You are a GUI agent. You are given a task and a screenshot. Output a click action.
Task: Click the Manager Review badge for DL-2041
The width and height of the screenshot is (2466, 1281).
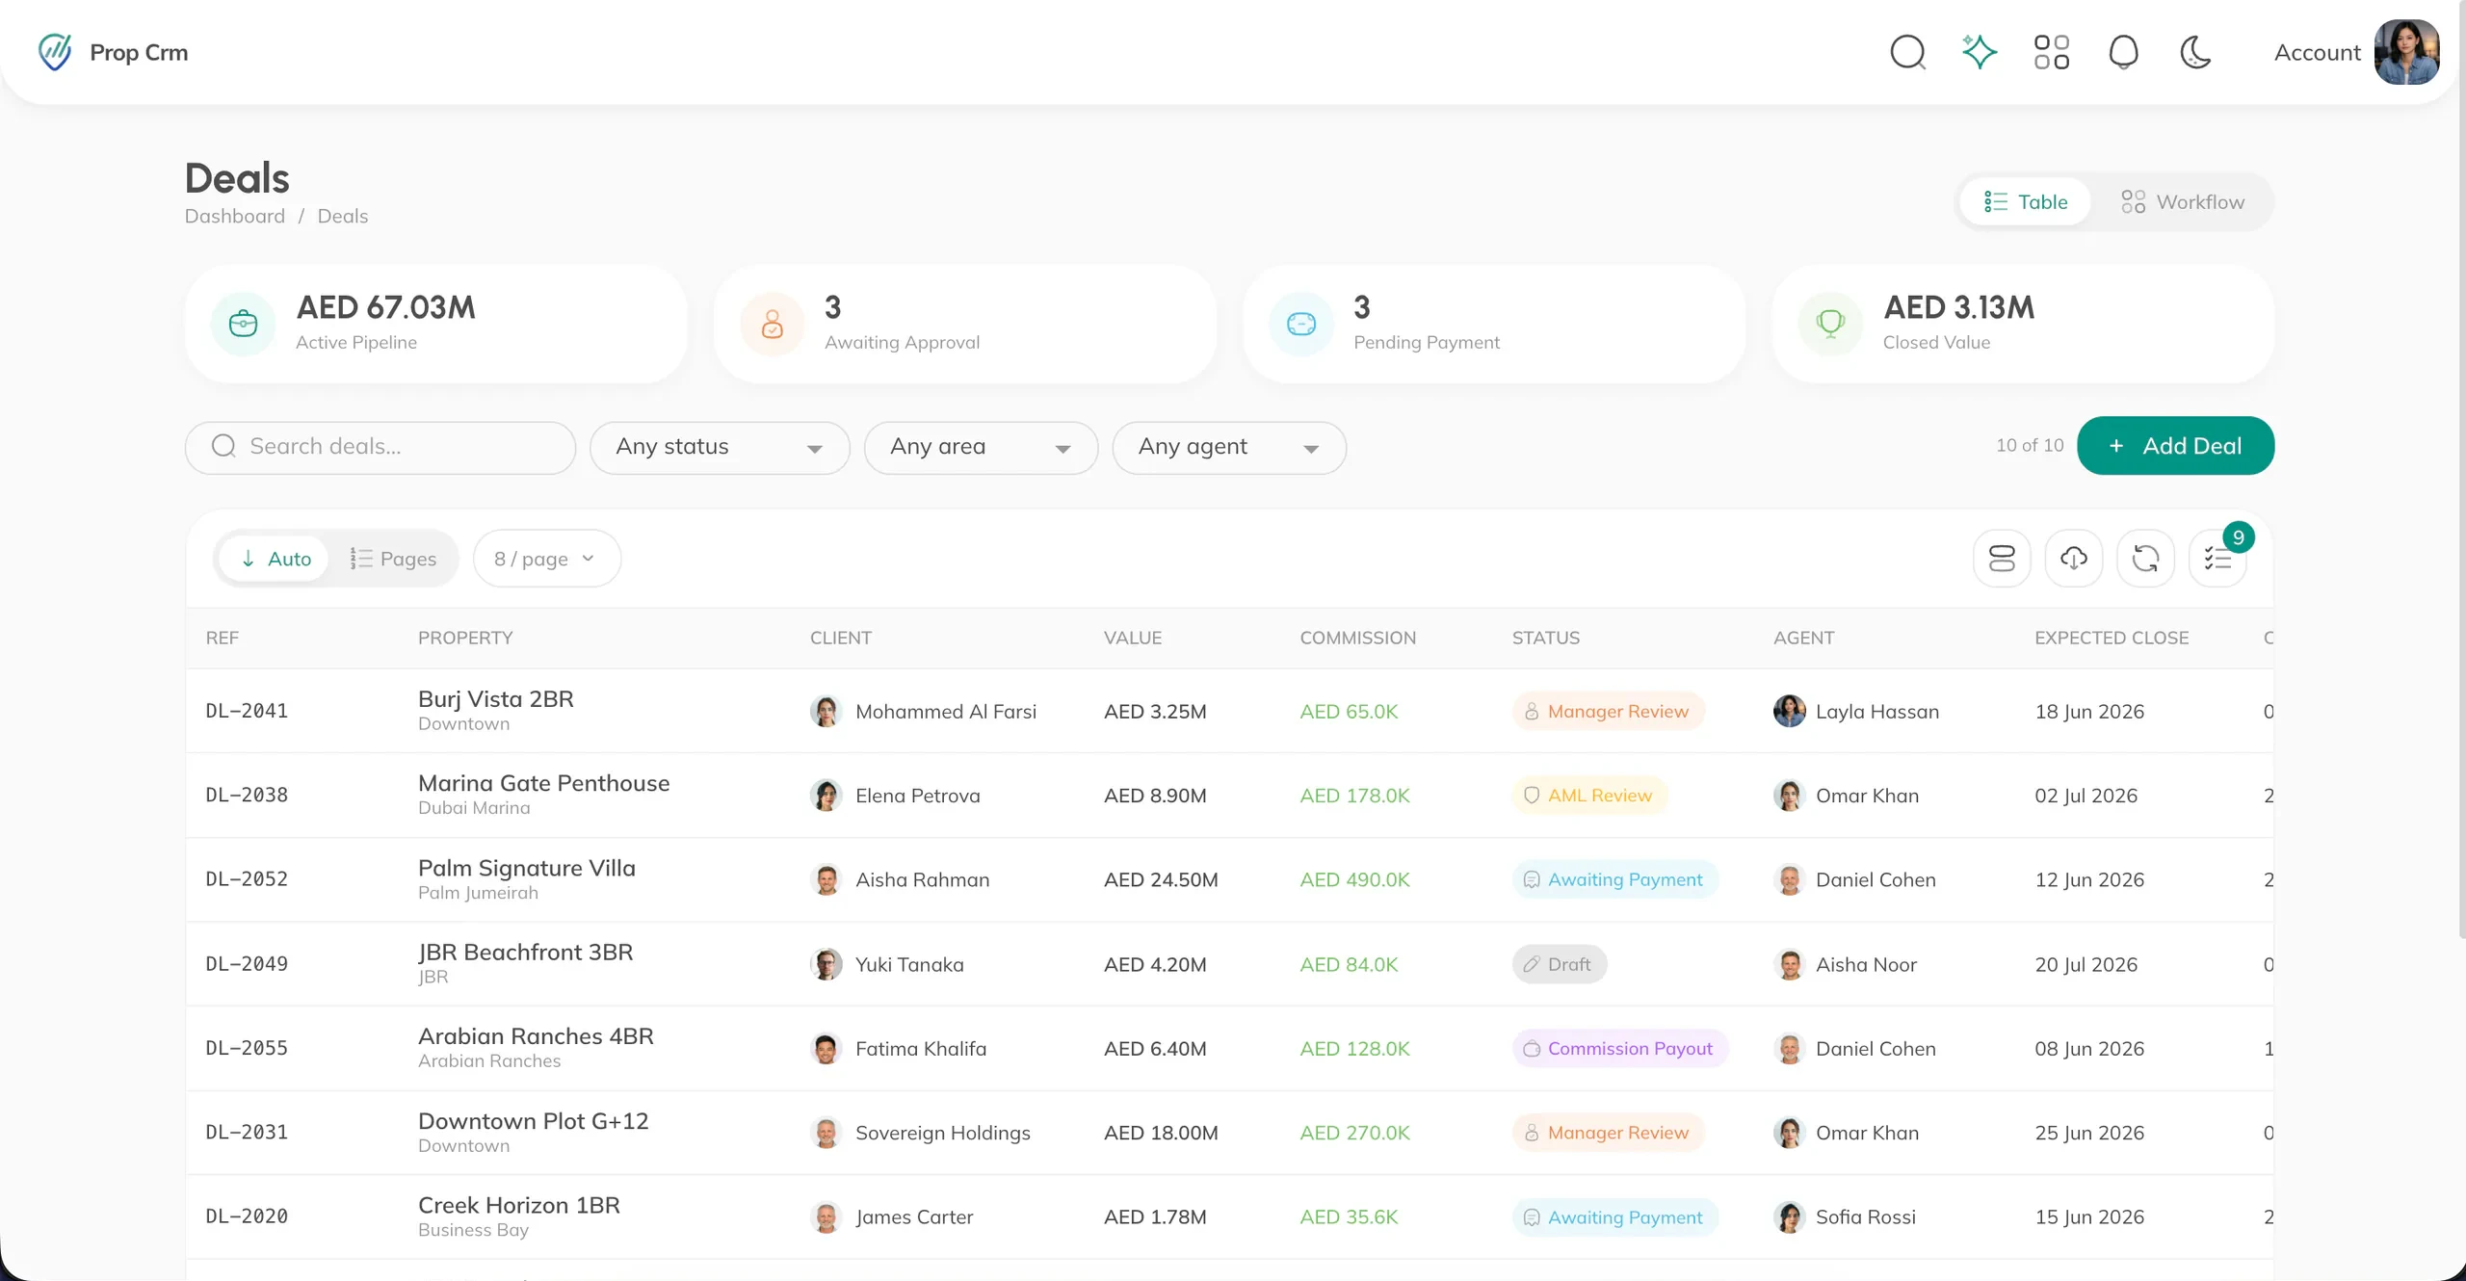point(1608,711)
